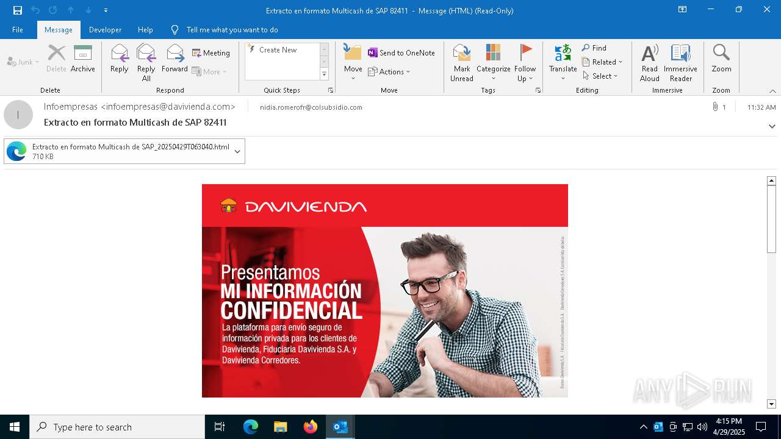
Task: Open the Move folder dropdown
Action: [x=353, y=62]
